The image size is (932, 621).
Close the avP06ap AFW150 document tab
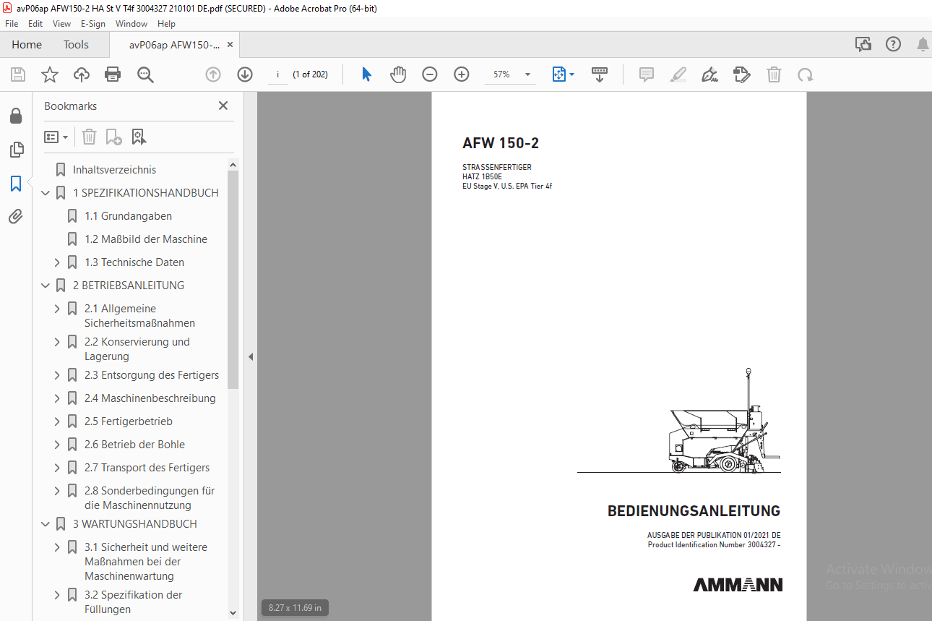230,45
